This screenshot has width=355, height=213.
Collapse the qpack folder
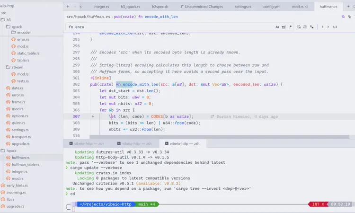(14, 27)
